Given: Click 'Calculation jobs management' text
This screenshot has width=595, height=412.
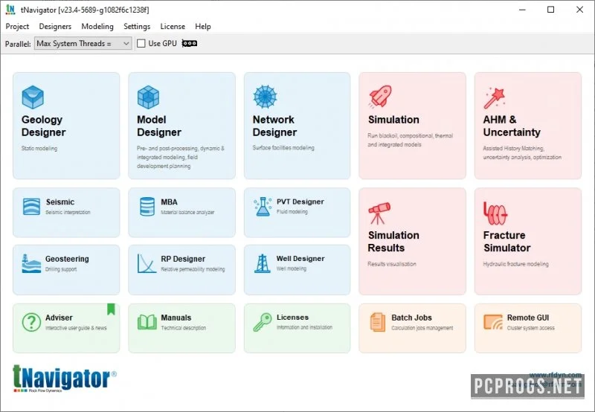Looking at the screenshot, I should coord(422,328).
